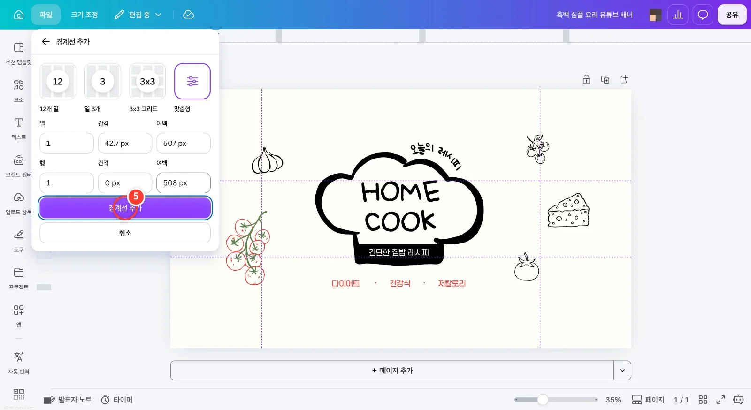
Task: Add a new page via the plus-page icon
Action: point(624,79)
